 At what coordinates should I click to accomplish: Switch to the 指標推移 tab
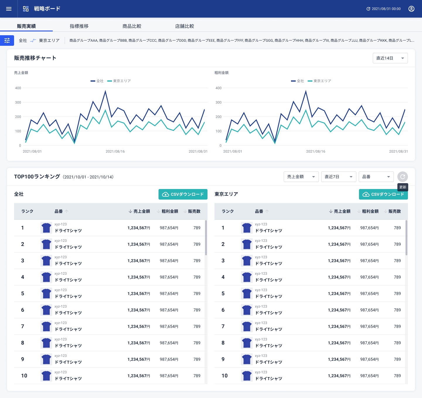(79, 26)
